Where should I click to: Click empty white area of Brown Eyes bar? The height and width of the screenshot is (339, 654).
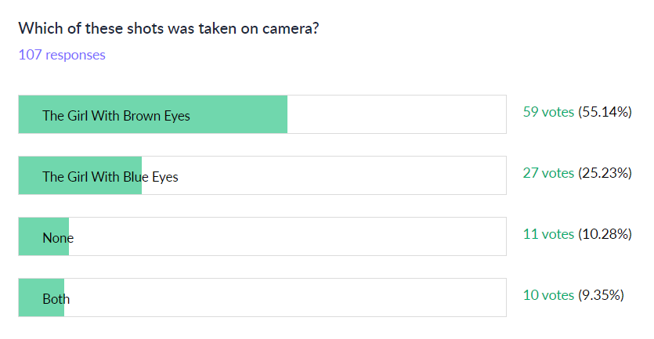396,114
